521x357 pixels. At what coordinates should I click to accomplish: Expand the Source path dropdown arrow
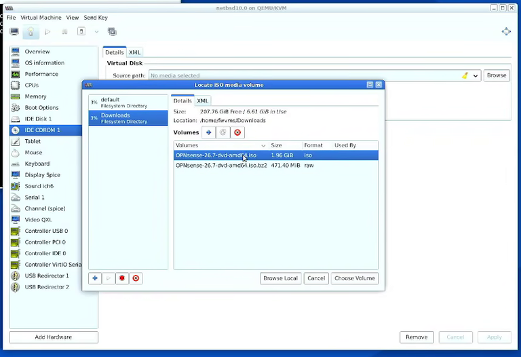[476, 75]
